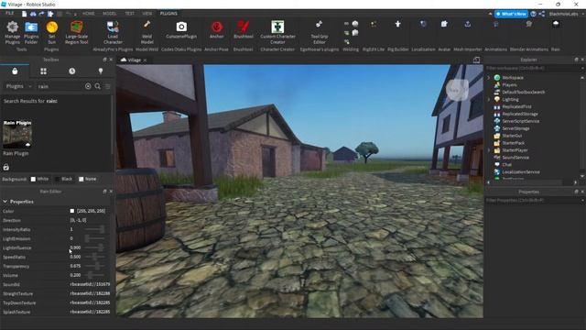Clear the rain search text
The width and height of the screenshot is (586, 330).
pyautogui.click(x=88, y=86)
